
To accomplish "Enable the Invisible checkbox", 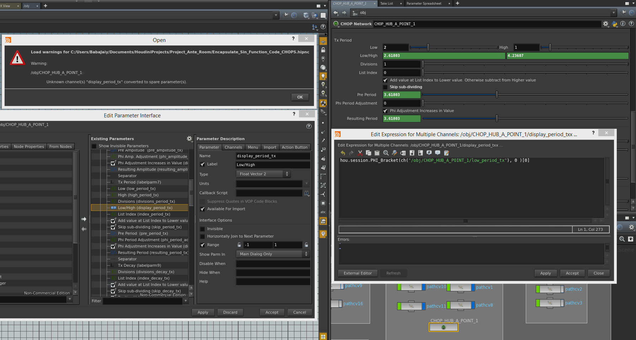I will tap(202, 229).
